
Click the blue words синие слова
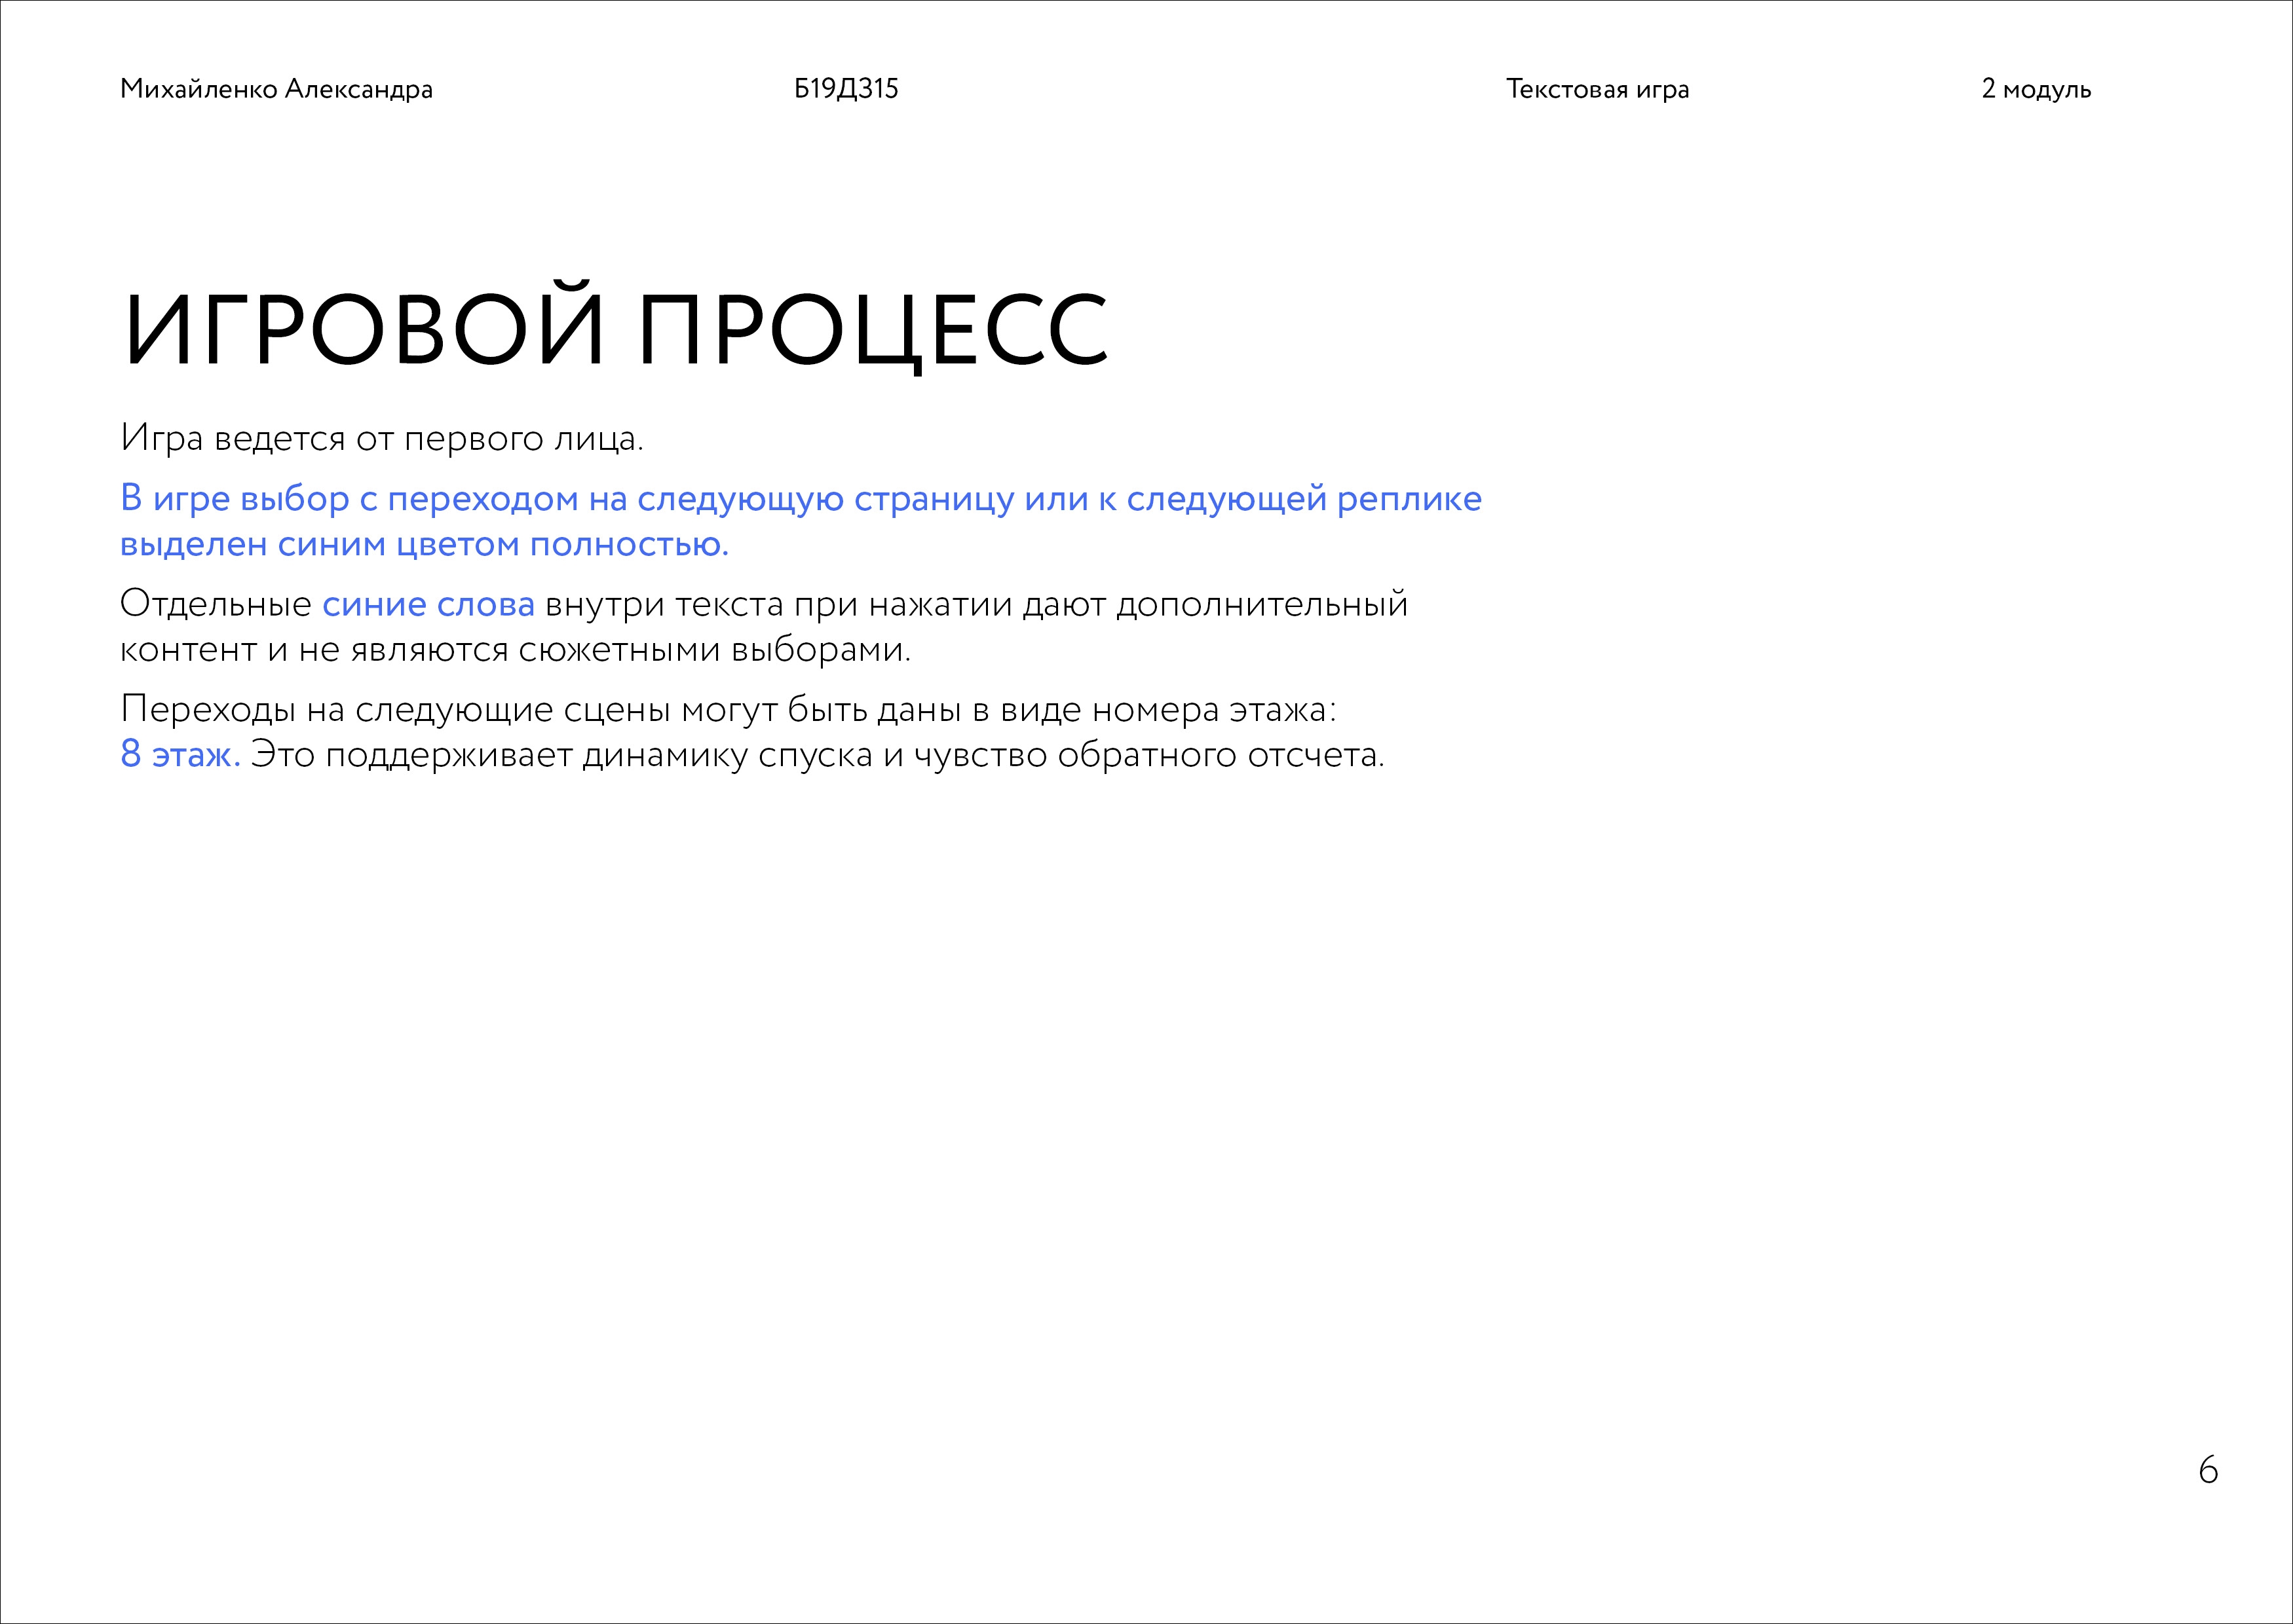(428, 604)
